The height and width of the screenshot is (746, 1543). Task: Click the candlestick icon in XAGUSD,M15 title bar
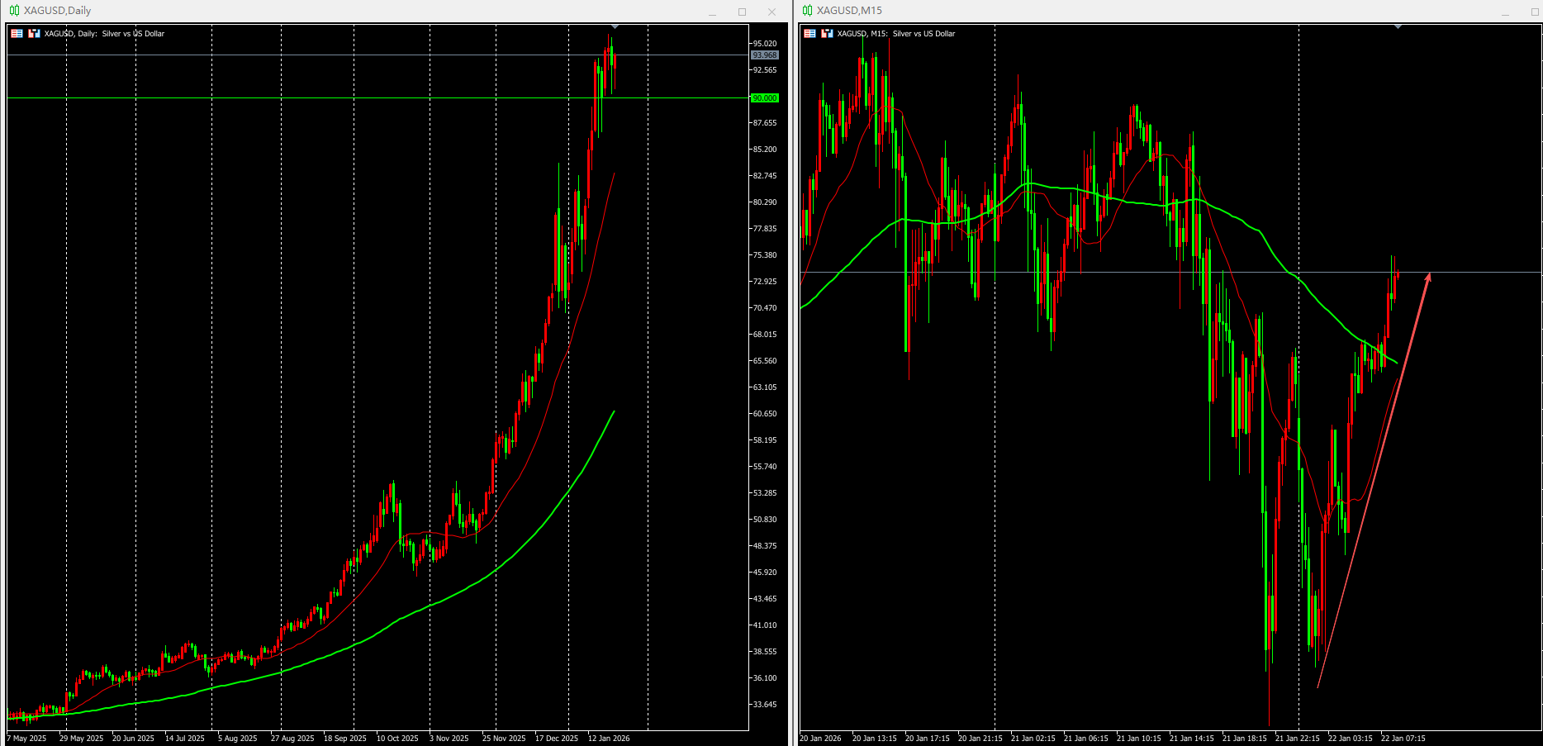point(807,11)
